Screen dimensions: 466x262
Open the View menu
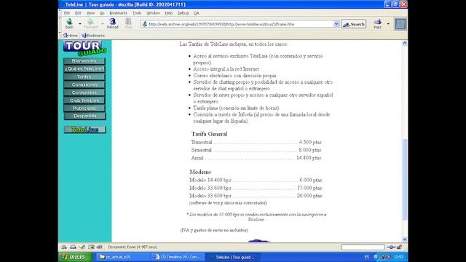pyautogui.click(x=90, y=13)
